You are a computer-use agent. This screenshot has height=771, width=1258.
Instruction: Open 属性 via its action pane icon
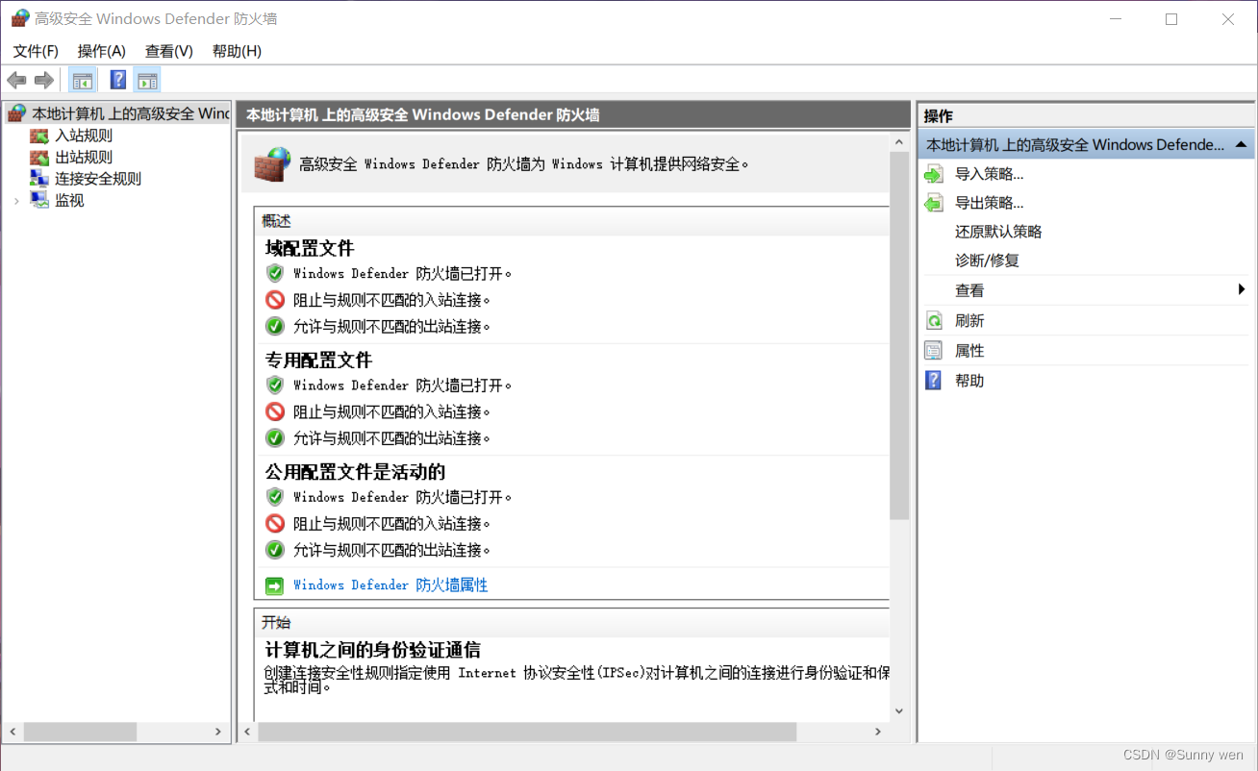coord(934,350)
